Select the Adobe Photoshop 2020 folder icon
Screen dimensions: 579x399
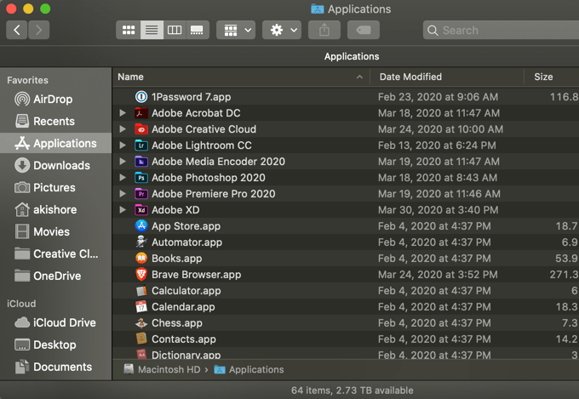coord(141,178)
